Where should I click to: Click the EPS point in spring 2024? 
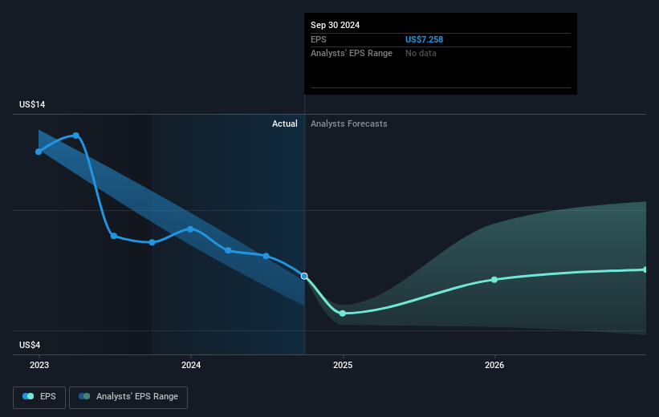[228, 250]
